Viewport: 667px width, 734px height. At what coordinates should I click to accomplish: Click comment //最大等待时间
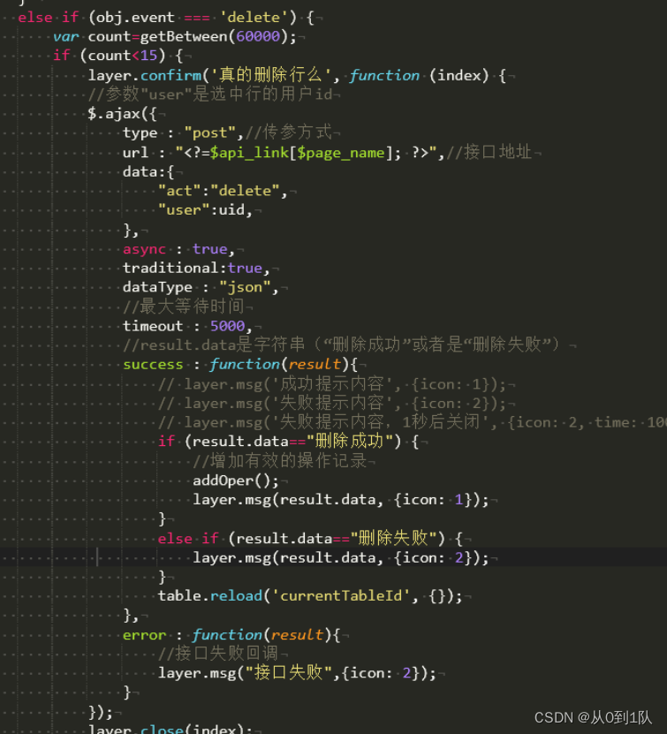(x=184, y=306)
